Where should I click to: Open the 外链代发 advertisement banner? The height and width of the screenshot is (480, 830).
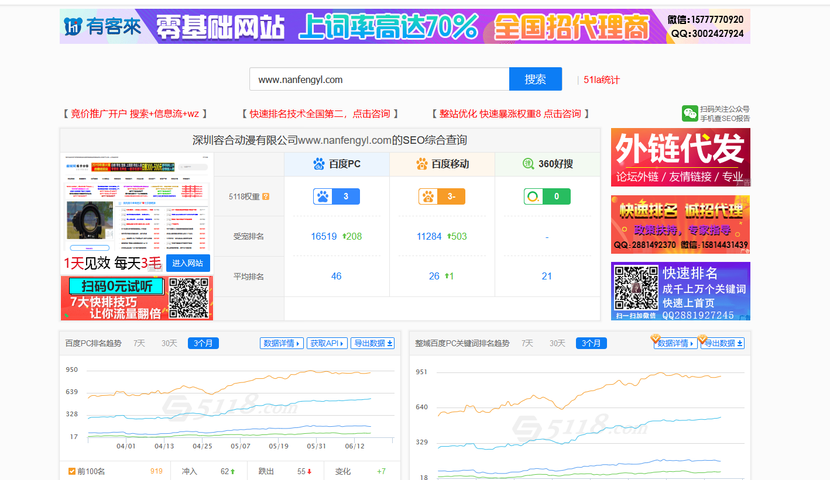point(680,157)
